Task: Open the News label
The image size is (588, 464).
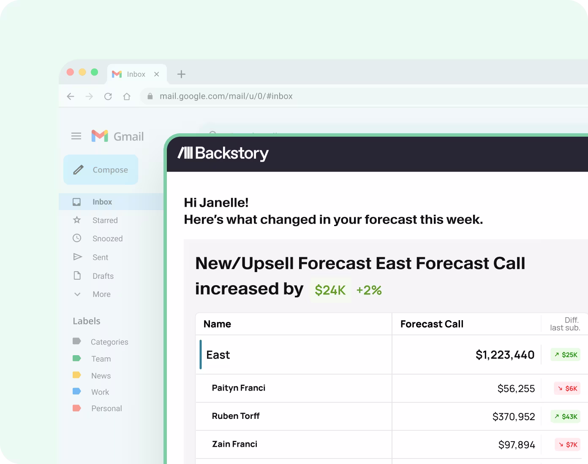Action: click(101, 376)
